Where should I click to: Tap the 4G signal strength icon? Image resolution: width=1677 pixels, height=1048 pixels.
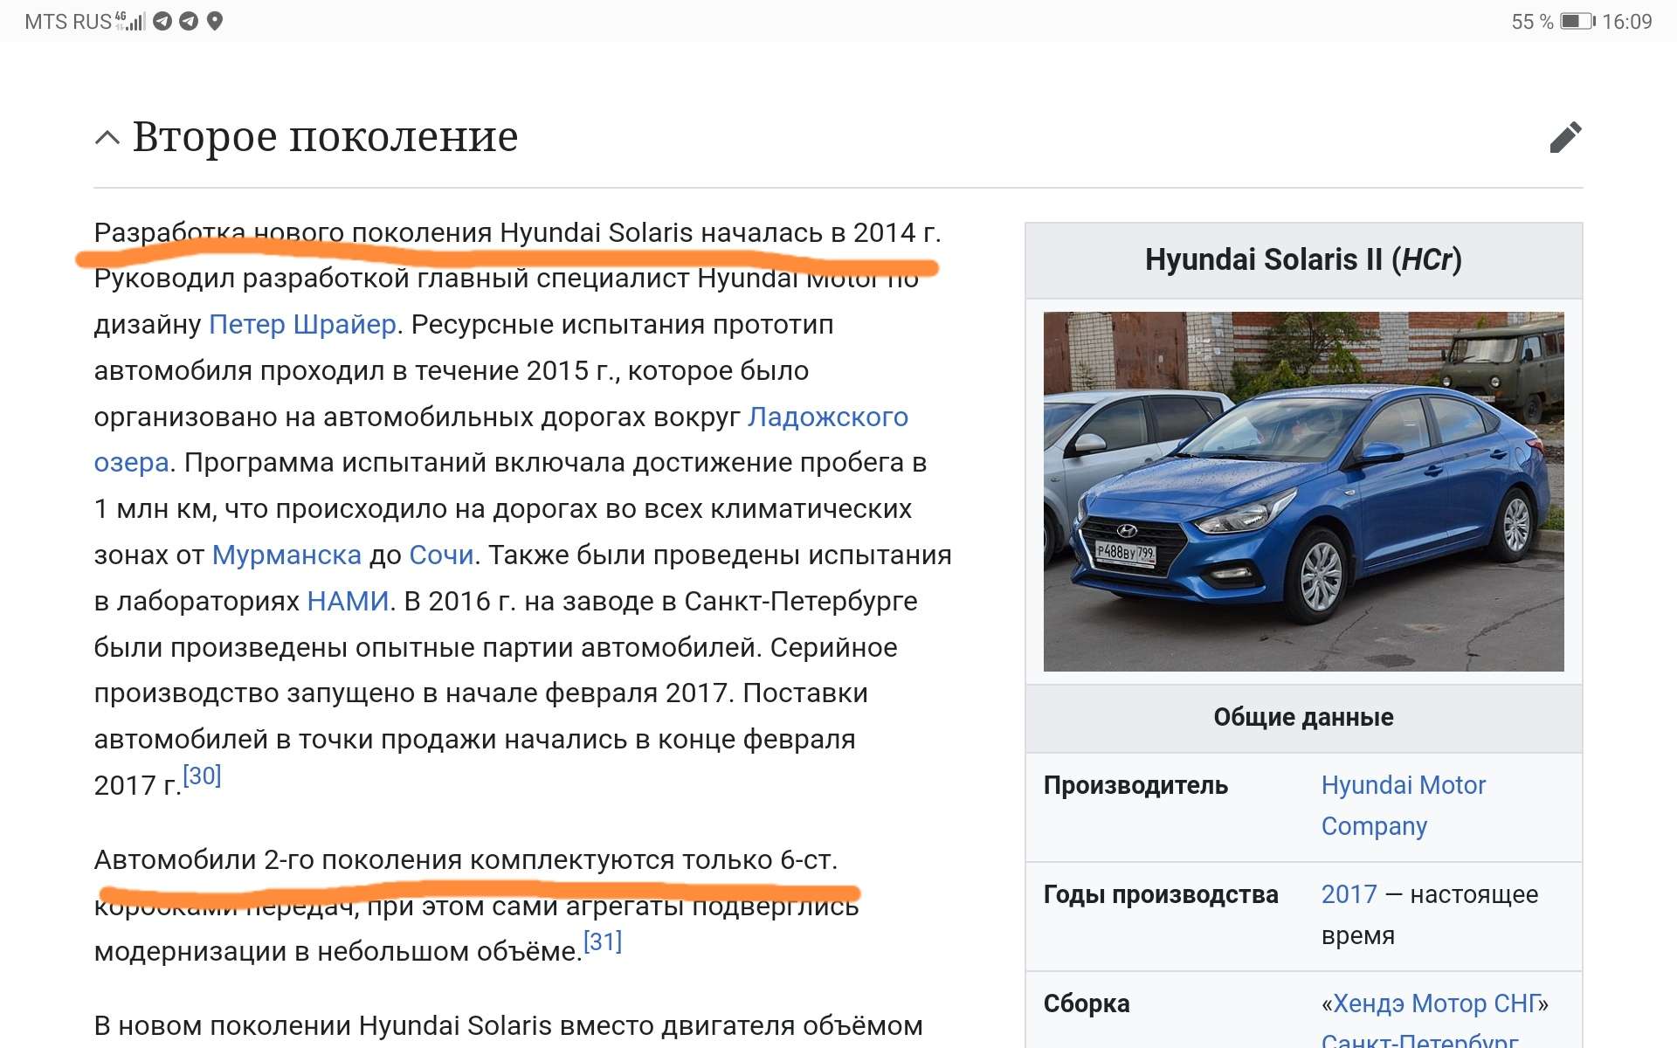[x=129, y=21]
